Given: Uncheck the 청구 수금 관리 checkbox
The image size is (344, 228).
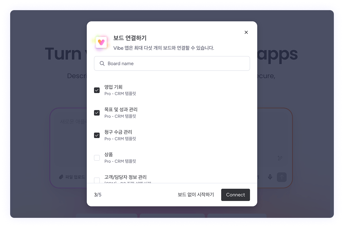Looking at the screenshot, I should tap(97, 135).
